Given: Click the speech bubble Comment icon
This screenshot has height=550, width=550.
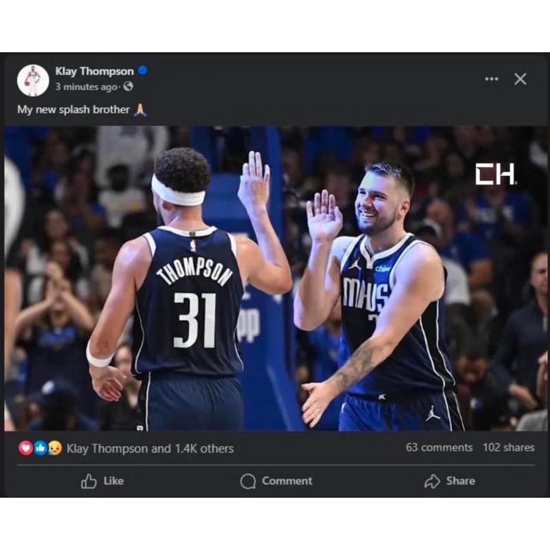Looking at the screenshot, I should click(248, 481).
